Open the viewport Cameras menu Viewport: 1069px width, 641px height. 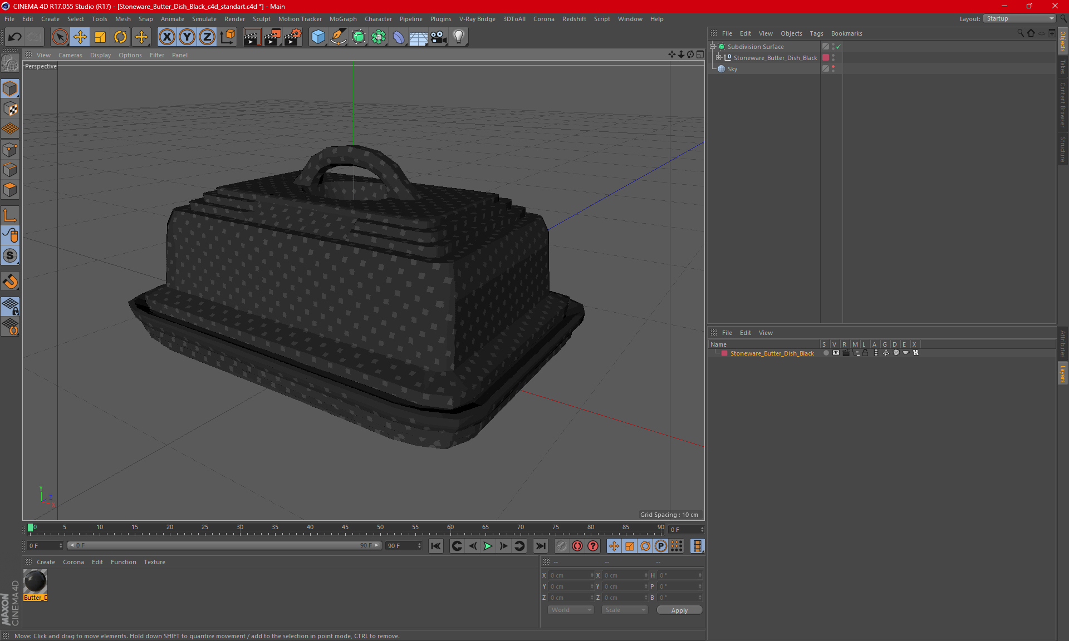pos(70,55)
